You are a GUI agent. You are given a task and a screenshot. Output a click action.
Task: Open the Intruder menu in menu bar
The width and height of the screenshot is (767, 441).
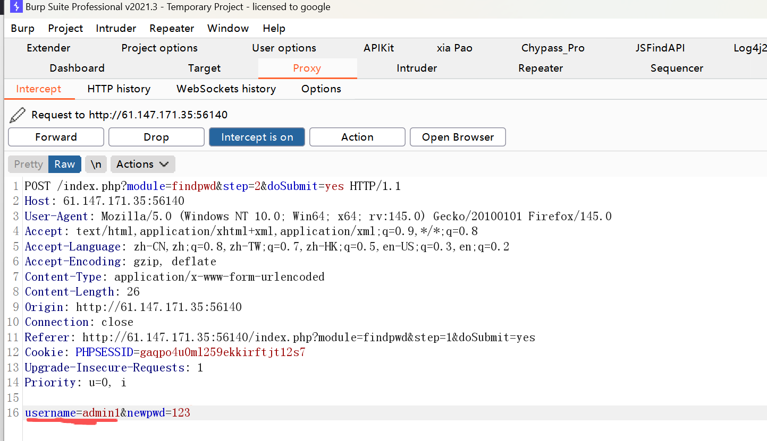pyautogui.click(x=116, y=29)
